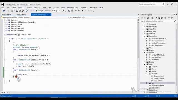The height and width of the screenshot is (100, 178).
Task: Open Properties wrench icon in Solution Explorer toolbar
Action: (172, 18)
